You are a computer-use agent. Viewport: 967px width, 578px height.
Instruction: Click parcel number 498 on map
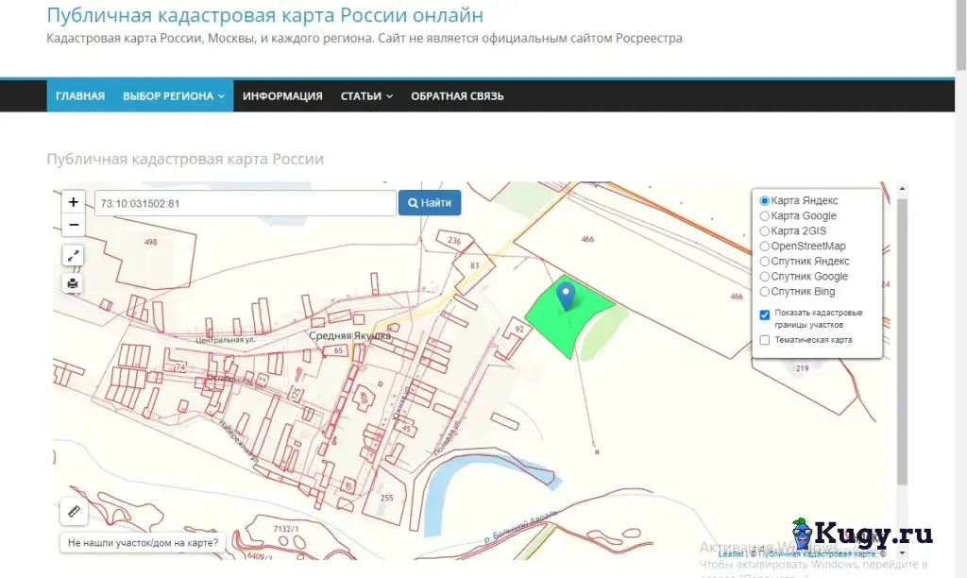tap(150, 242)
